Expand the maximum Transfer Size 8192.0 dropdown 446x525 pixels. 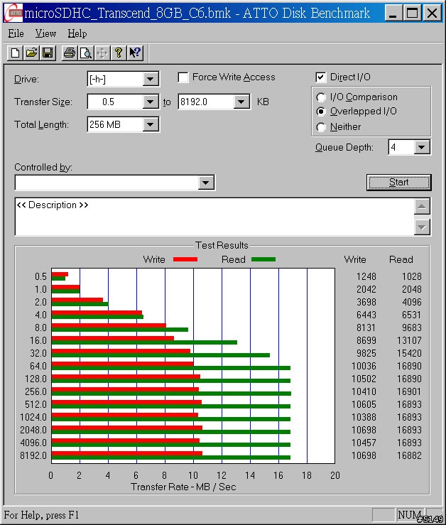tap(241, 102)
